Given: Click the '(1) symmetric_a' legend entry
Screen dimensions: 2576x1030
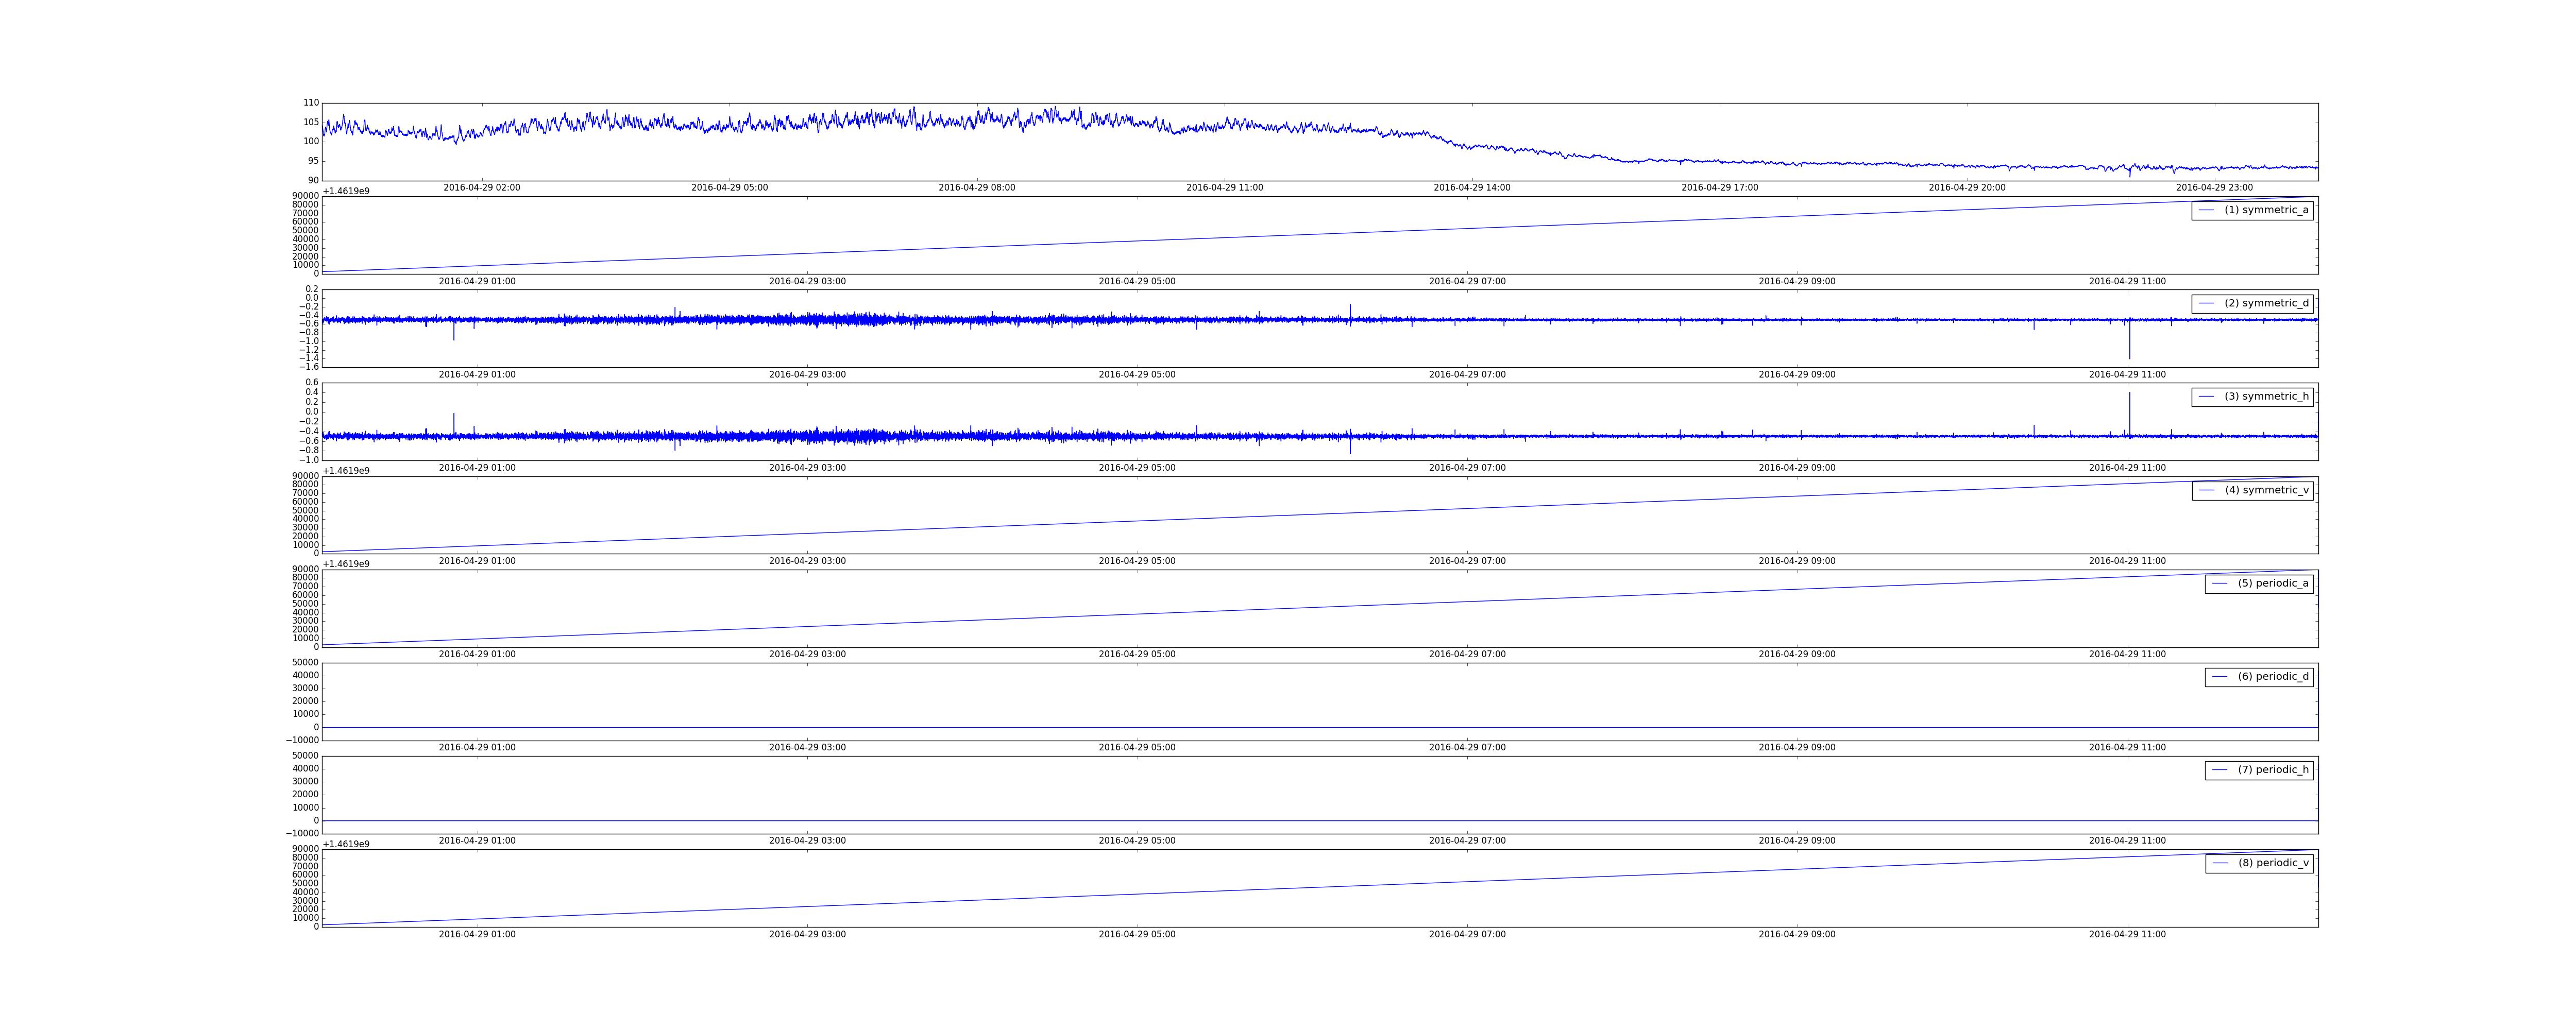Looking at the screenshot, I should 2252,210.
